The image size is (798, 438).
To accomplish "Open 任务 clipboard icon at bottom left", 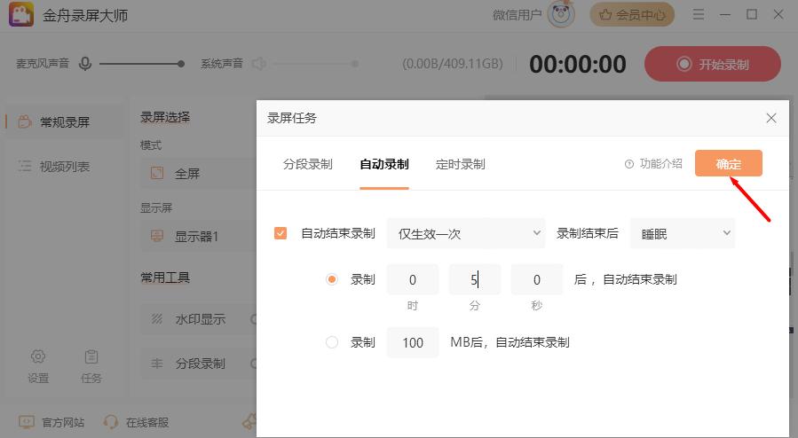I will (91, 356).
